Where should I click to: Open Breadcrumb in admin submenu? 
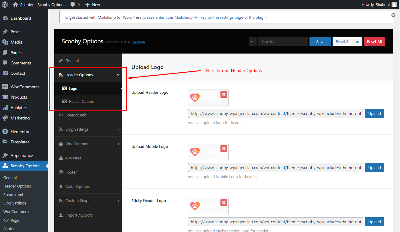point(14,194)
